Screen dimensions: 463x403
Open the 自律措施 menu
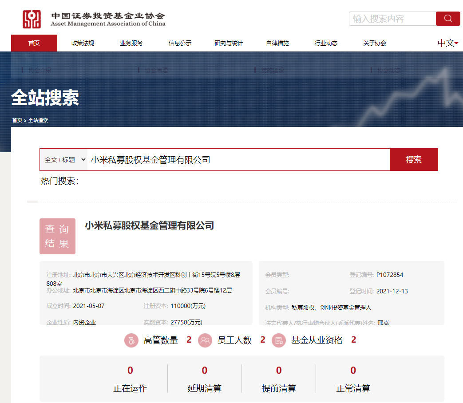[x=277, y=43]
